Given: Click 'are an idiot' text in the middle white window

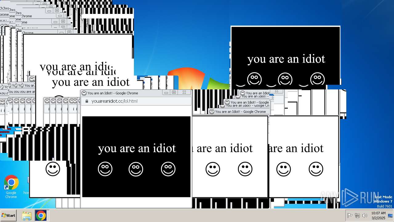Looking at the screenshot, I should pos(225,148).
